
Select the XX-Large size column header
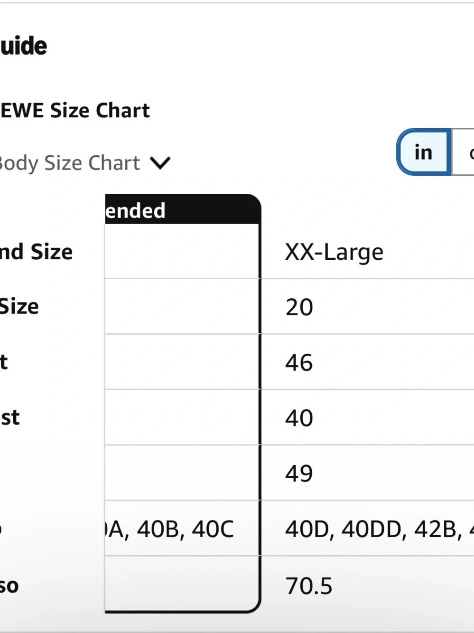334,252
